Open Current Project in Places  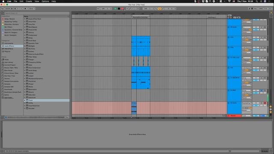point(10,65)
